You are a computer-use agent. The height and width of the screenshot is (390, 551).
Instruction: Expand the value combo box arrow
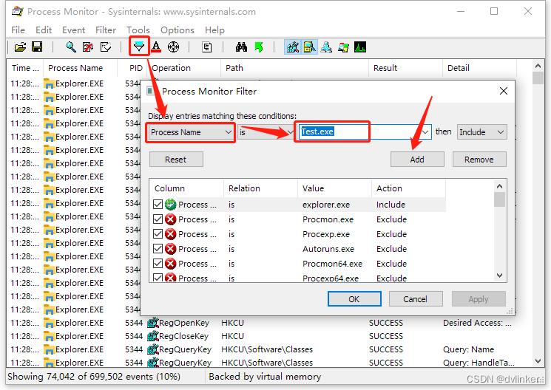click(425, 132)
